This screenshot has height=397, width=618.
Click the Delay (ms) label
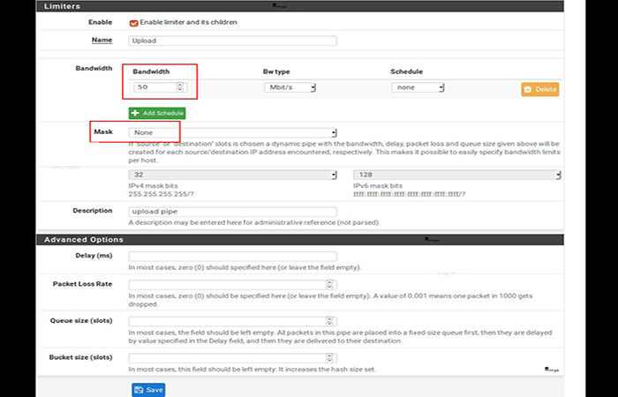(x=94, y=256)
